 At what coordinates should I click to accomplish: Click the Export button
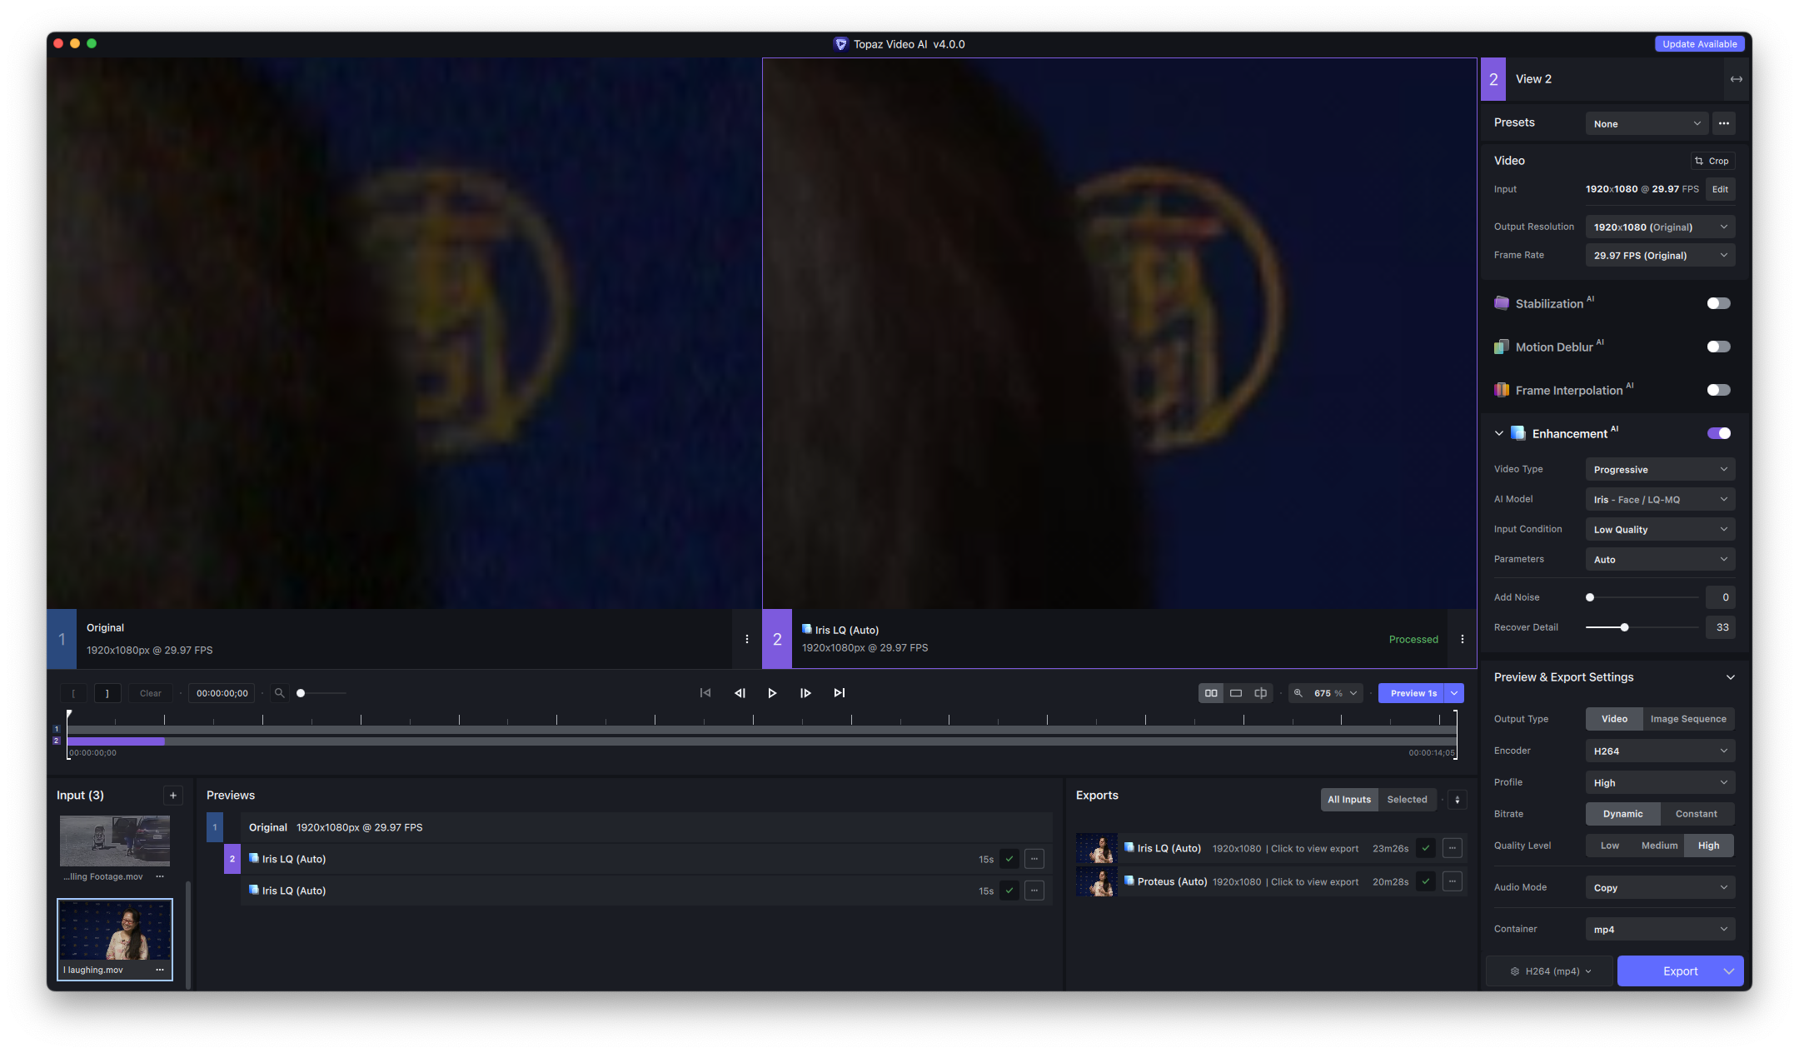coord(1680,971)
